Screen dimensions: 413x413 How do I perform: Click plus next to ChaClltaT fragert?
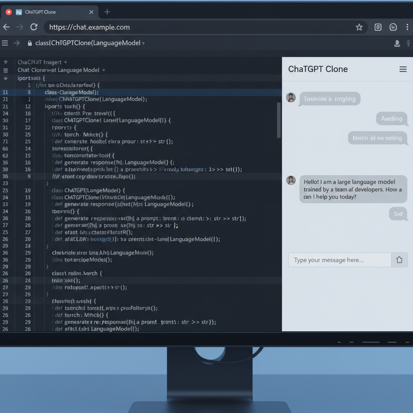point(65,62)
